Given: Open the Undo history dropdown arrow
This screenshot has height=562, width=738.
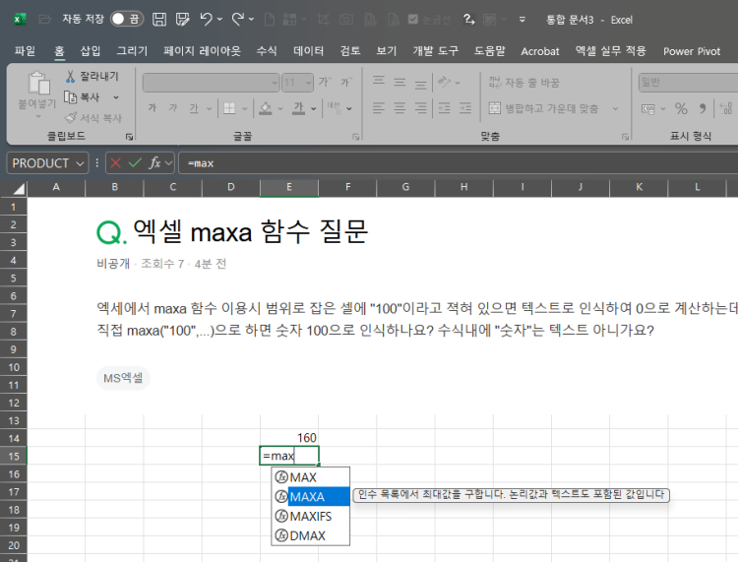Looking at the screenshot, I should [219, 20].
